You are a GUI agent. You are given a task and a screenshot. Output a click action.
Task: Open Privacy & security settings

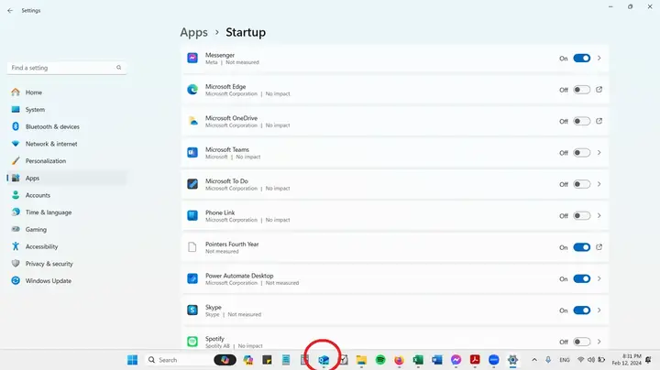67,264
